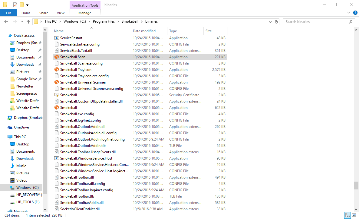The image size is (359, 219).
Task: Select the Application Tools contextual tab
Action: 85,5
